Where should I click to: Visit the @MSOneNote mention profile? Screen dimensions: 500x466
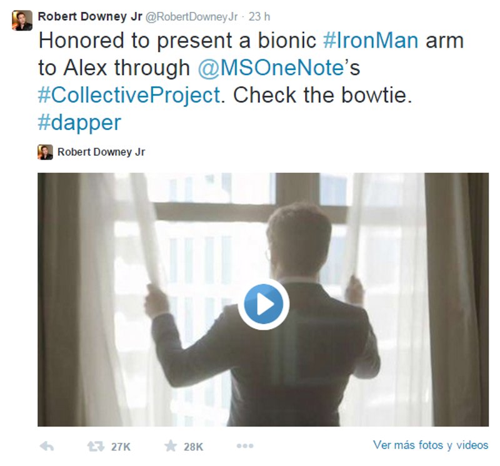[272, 68]
